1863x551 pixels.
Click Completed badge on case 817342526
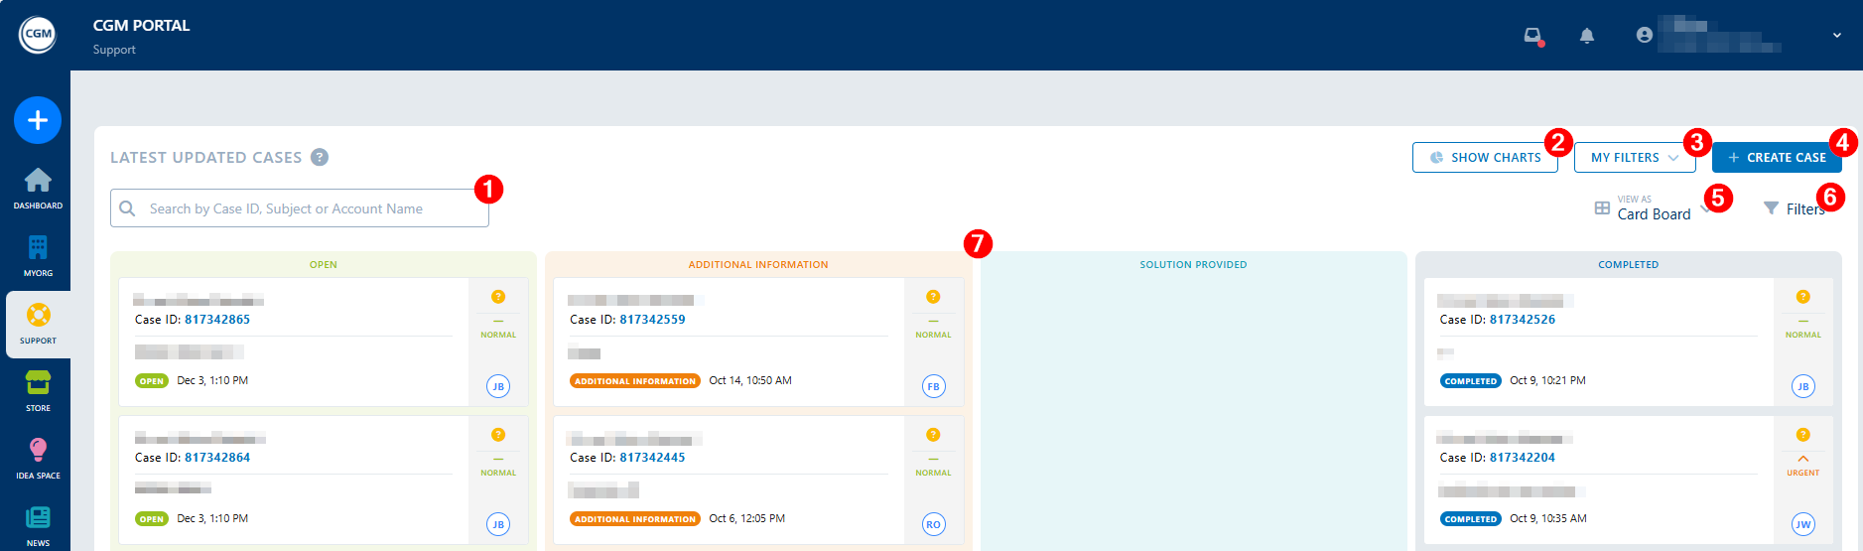click(x=1471, y=381)
